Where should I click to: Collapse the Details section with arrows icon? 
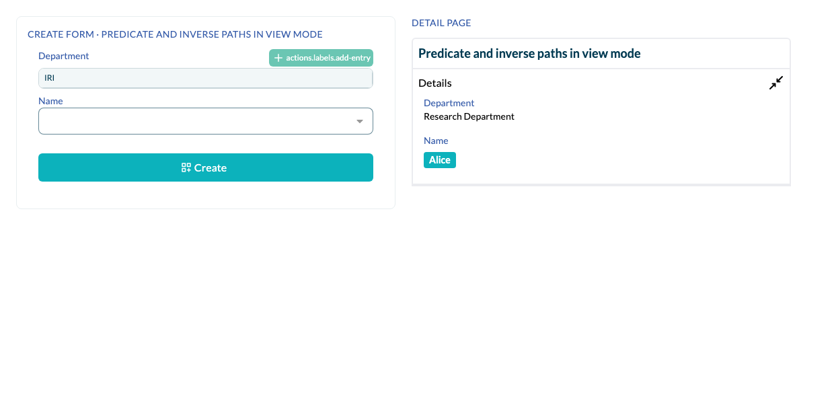[776, 83]
